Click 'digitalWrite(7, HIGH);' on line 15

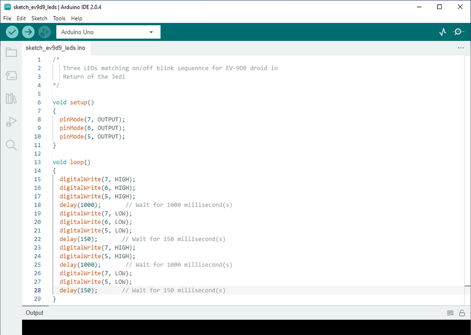point(97,179)
